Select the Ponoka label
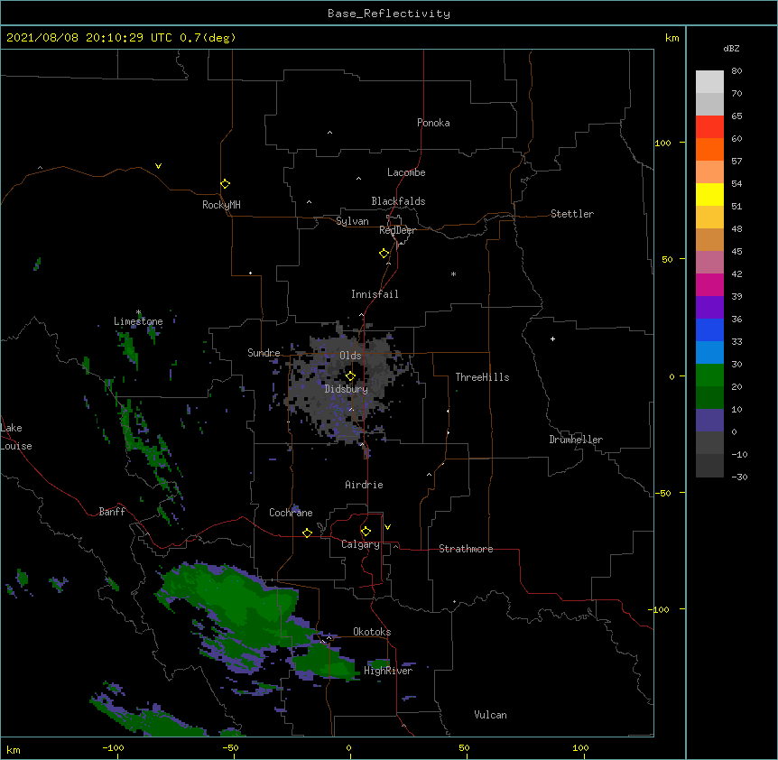This screenshot has width=778, height=760. 433,123
